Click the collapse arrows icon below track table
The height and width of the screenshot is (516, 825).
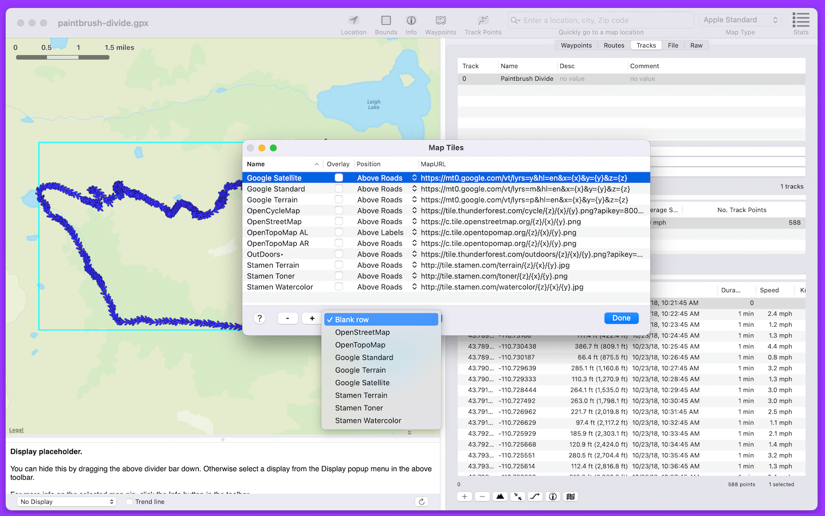[x=517, y=497]
